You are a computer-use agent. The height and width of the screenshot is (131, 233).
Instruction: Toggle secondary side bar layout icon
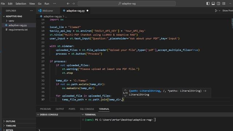coord(218,4)
